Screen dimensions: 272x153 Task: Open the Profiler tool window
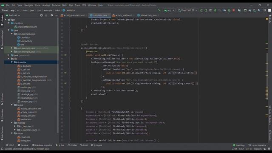(x=72, y=145)
